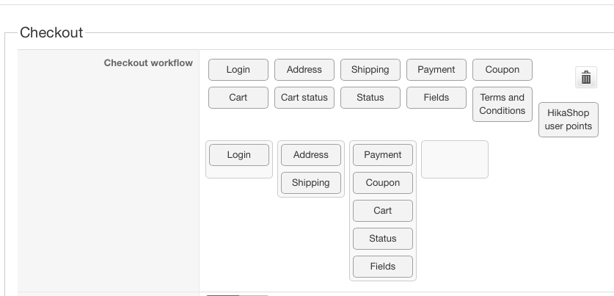Click the Status block in available list

370,98
